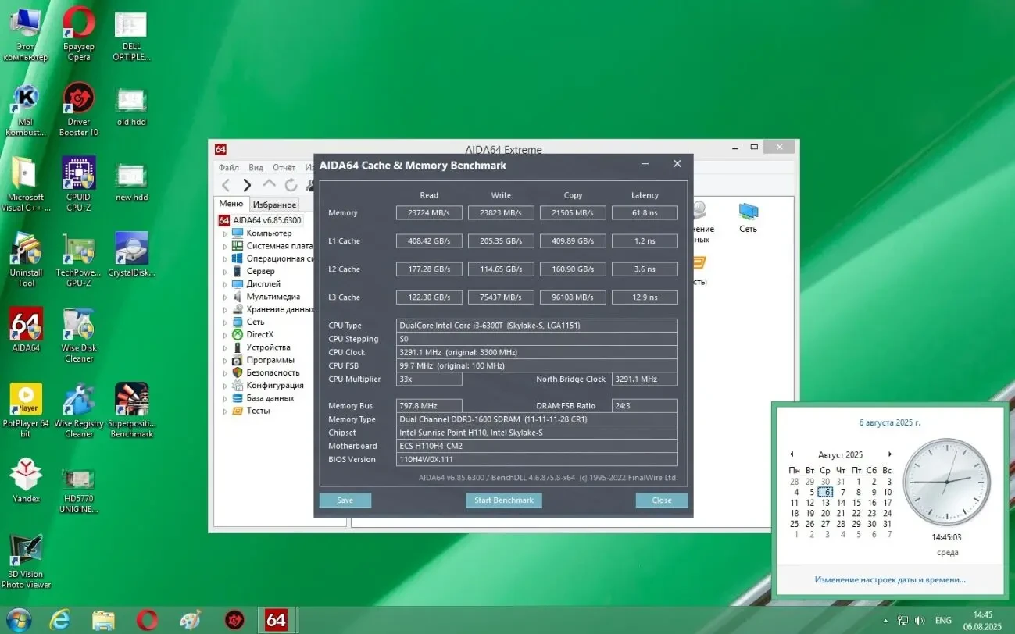Screen dimensions: 1015x634
Task: Switch to the Избранное tab
Action: point(274,203)
